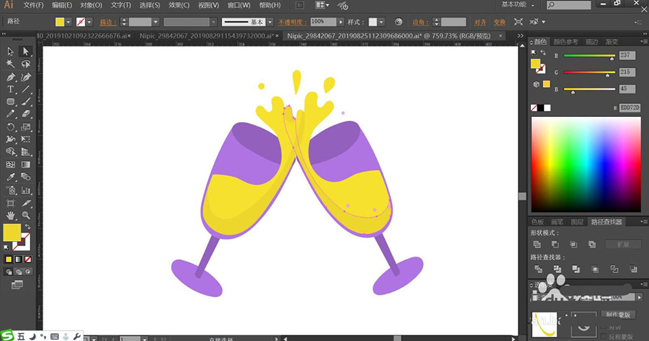Select the Pen tool

[x=11, y=77]
